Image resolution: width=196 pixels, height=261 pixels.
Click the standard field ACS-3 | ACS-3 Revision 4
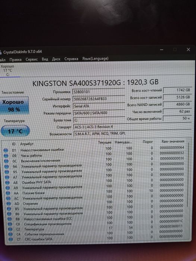coord(132,127)
